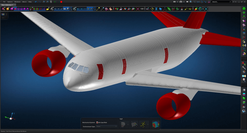Expand the video camera dropdown arrow
Image resolution: width=247 pixels, height=133 pixels.
coord(178,2)
